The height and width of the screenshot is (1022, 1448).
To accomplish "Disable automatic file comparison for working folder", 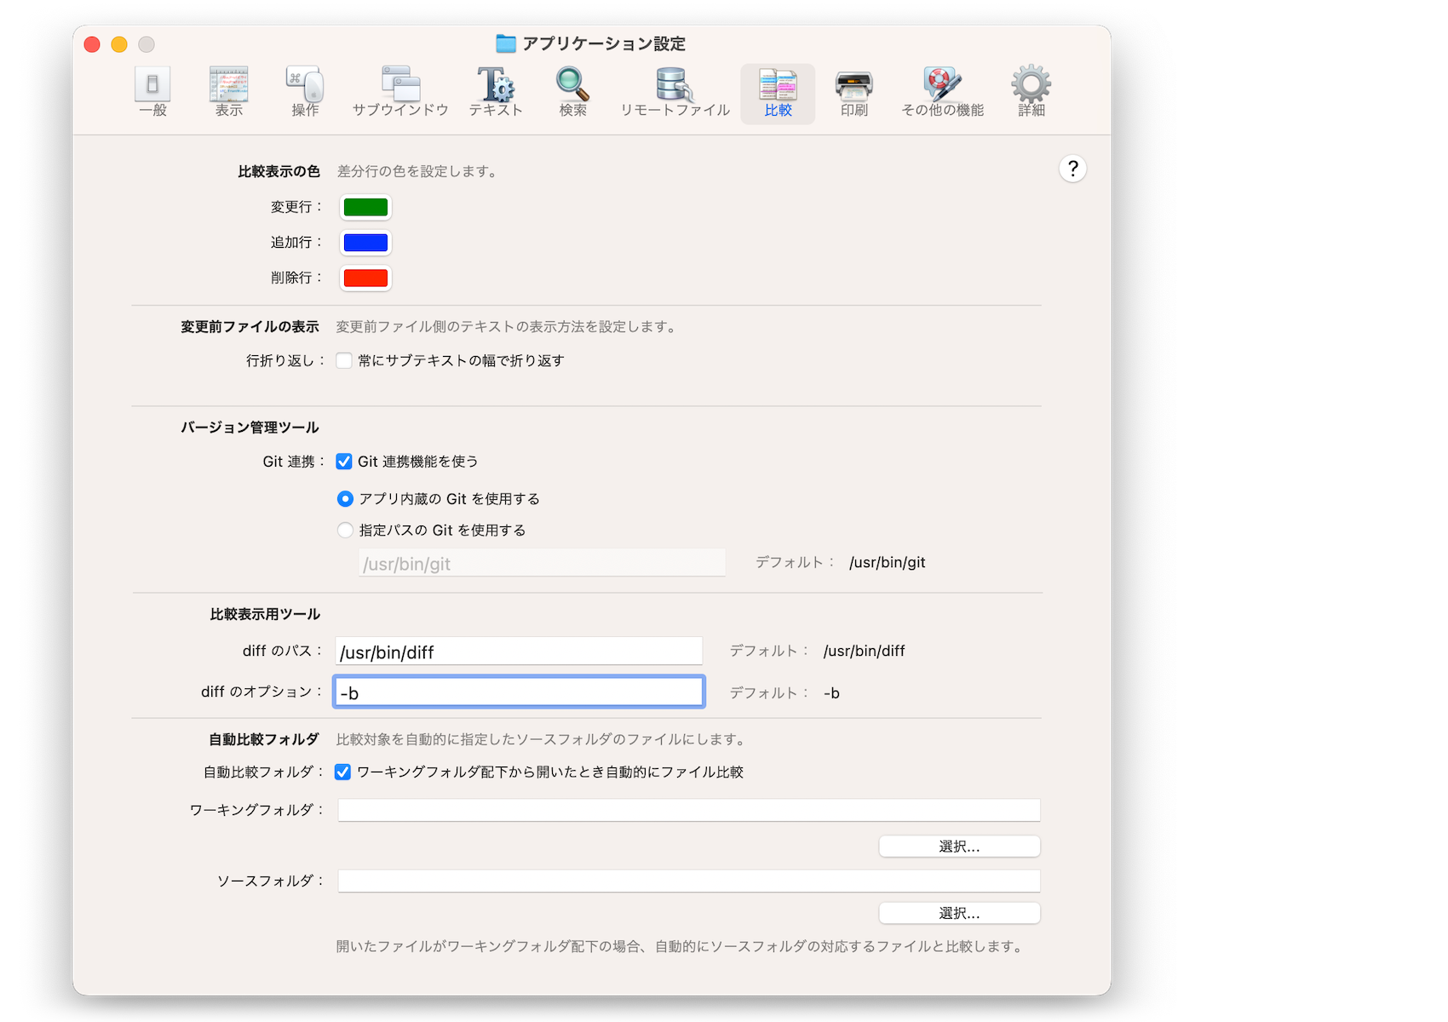I will point(343,772).
